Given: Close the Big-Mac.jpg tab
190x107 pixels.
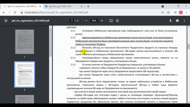Looking at the screenshot, I should (x=81, y=6).
